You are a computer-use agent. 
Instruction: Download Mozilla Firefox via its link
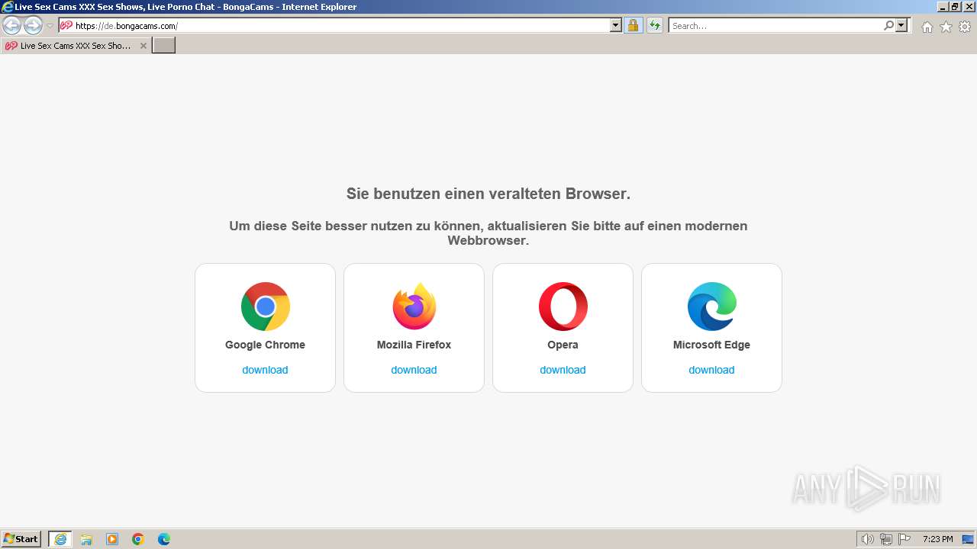414,370
